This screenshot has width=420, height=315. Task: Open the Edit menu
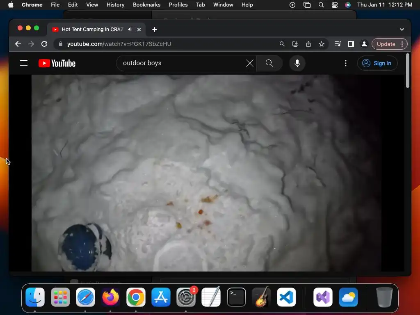click(x=73, y=5)
